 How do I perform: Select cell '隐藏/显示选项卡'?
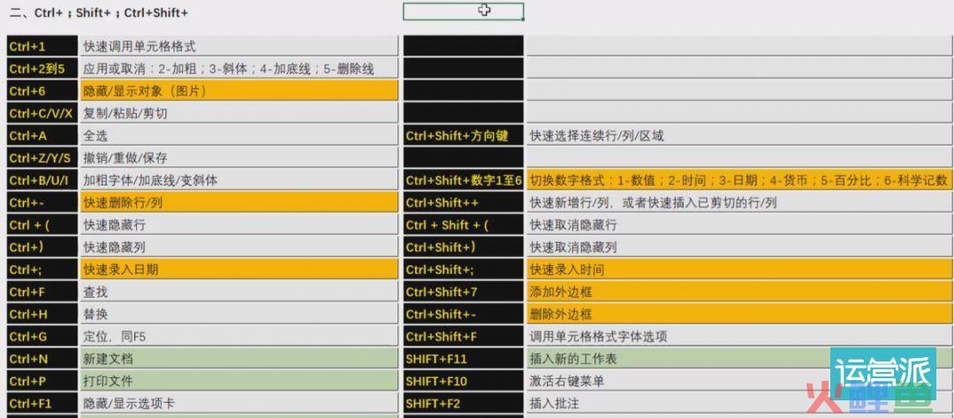click(x=239, y=403)
